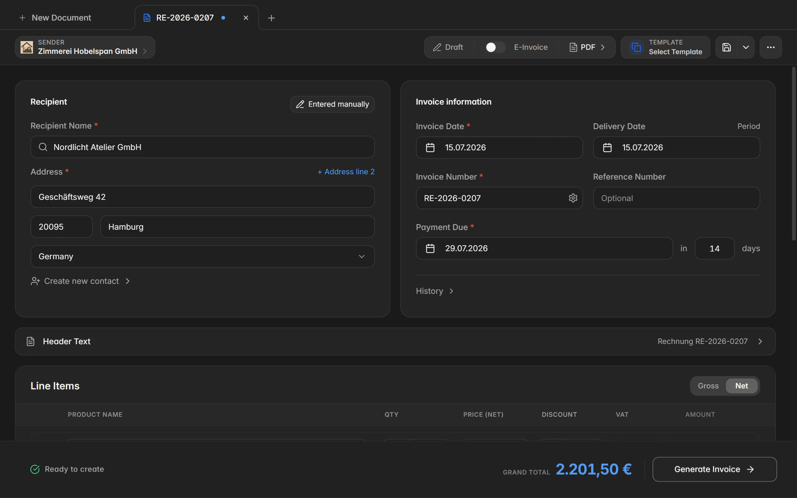Open the New Document tab

click(x=55, y=18)
